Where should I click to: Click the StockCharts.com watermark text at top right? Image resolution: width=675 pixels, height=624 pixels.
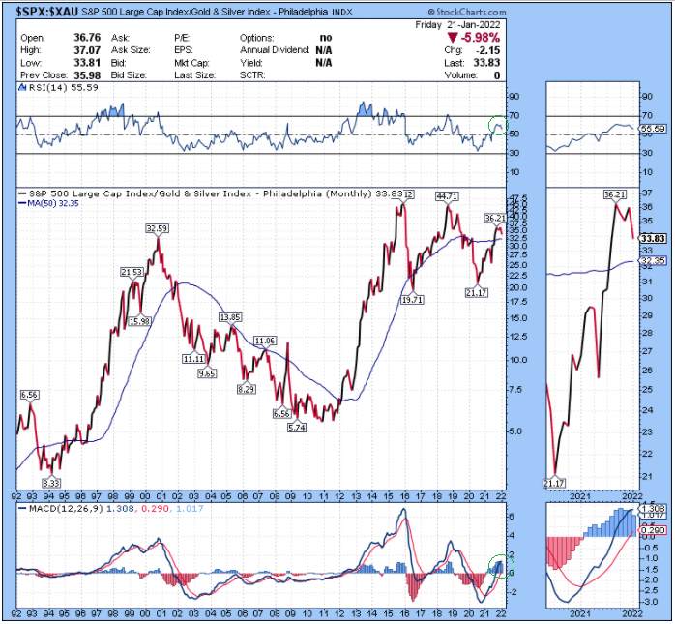click(467, 12)
